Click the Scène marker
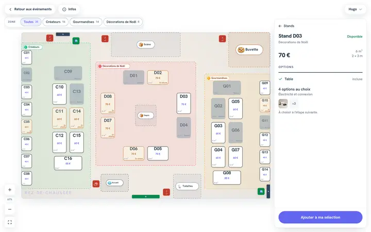 click(x=145, y=44)
